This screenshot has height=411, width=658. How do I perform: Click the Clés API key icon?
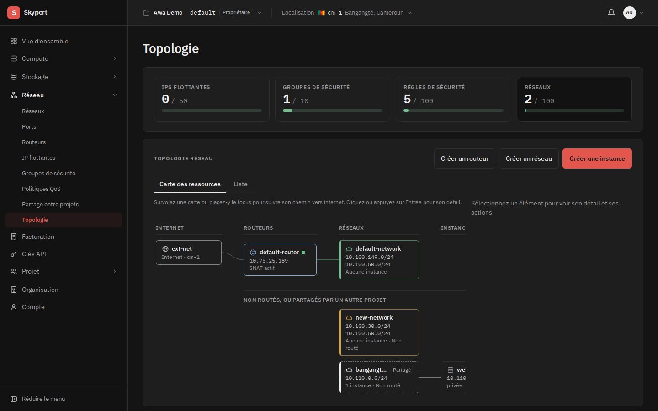point(14,254)
